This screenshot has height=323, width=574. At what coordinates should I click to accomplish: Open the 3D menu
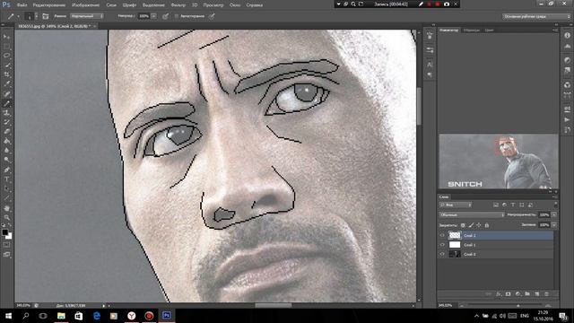tap(195, 5)
